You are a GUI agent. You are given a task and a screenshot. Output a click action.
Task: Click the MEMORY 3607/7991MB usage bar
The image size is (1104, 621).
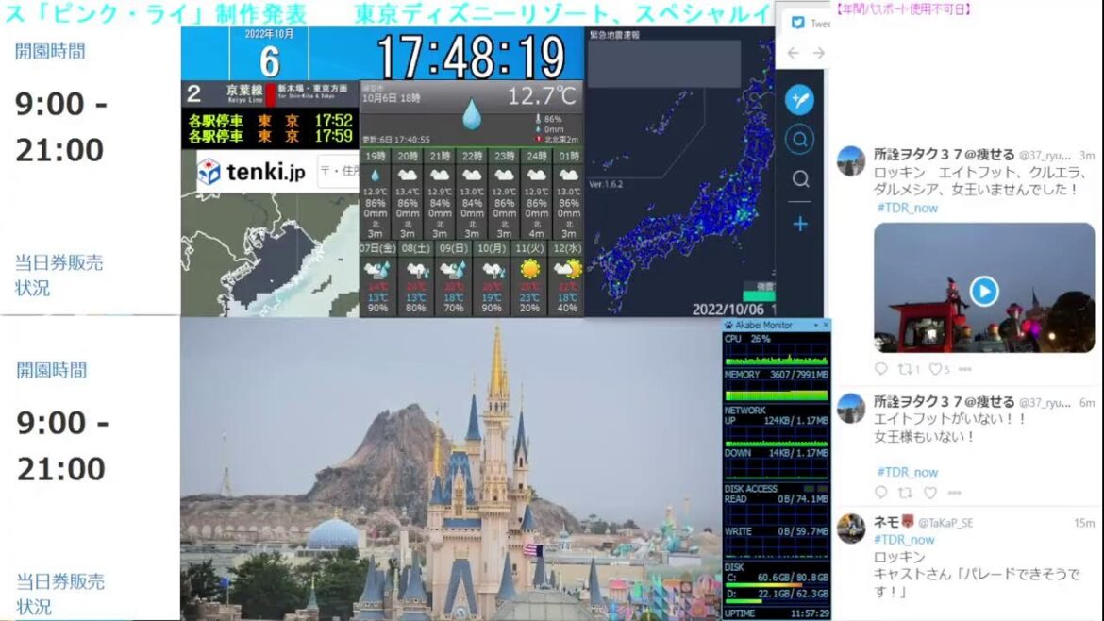point(777,394)
